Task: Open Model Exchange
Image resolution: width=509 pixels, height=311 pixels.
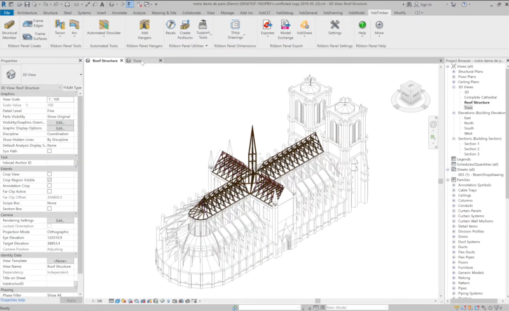Action: coord(285,30)
